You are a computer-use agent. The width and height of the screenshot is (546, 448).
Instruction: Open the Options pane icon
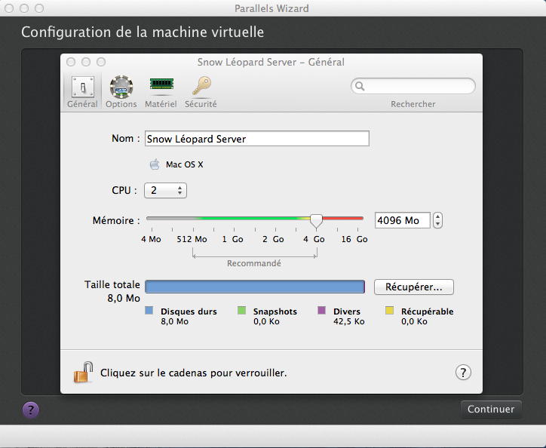point(121,87)
